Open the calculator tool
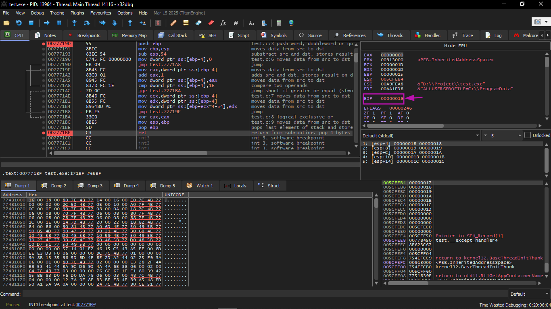This screenshot has width=551, height=309. tap(279, 23)
